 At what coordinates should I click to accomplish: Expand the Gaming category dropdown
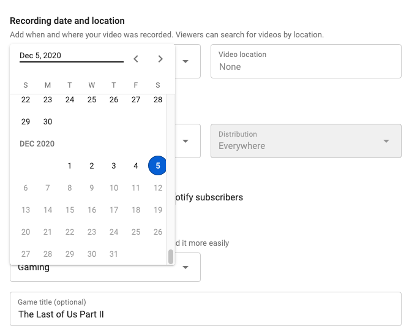tap(185, 267)
